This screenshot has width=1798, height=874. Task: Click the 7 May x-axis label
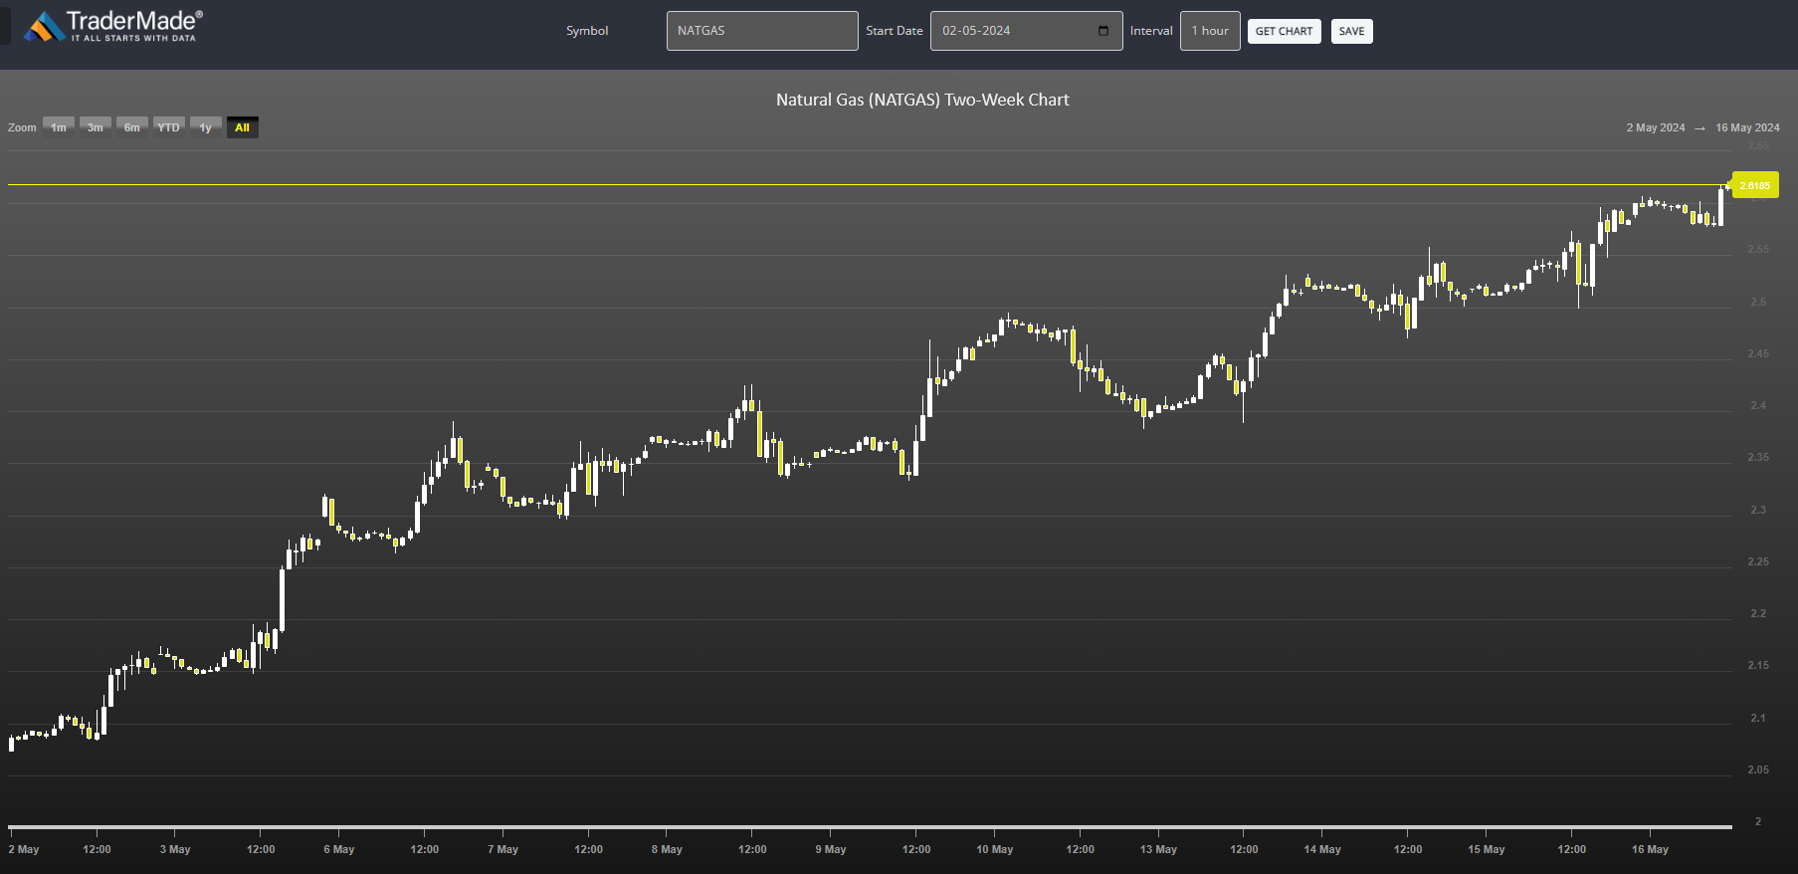(502, 849)
